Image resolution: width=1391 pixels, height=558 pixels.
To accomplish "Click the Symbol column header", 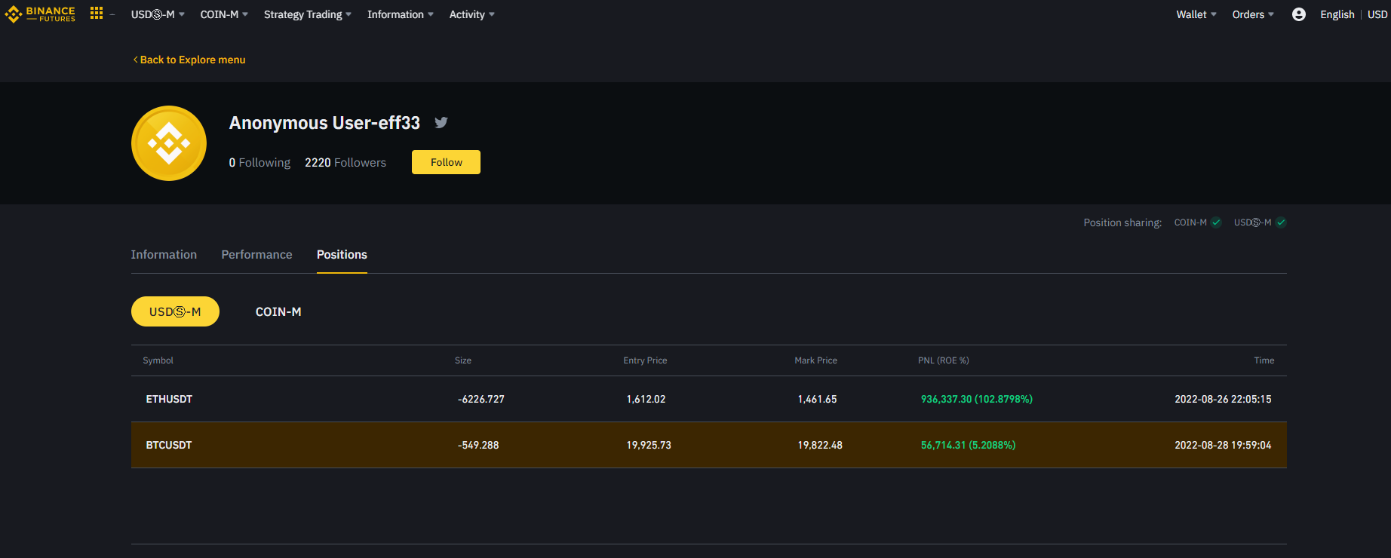I will tap(158, 360).
